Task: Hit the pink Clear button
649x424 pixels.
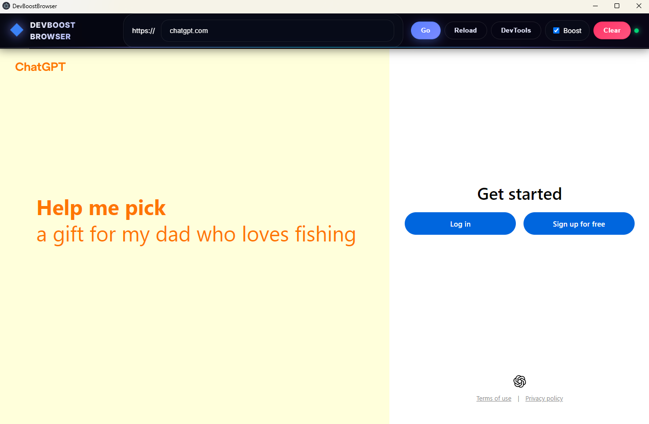Action: tap(612, 30)
